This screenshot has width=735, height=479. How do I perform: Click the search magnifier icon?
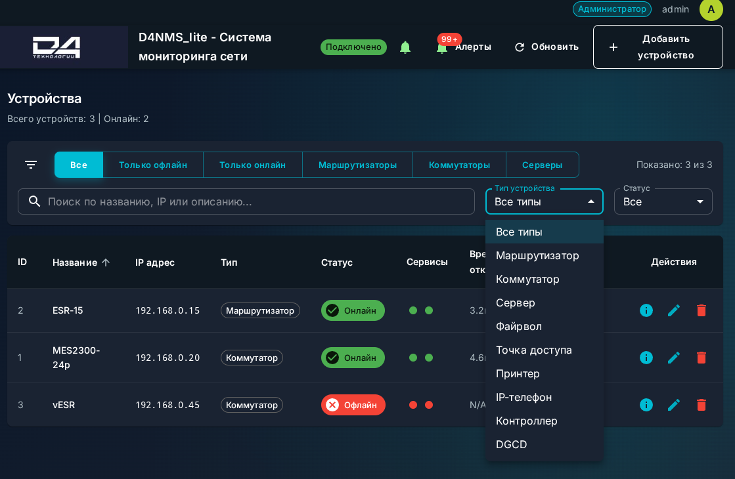tap(34, 201)
